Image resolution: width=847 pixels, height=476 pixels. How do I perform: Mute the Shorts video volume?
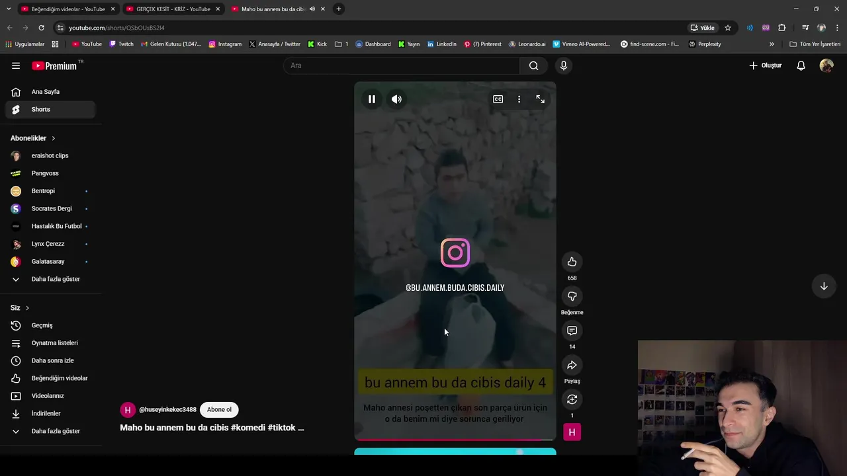(396, 99)
